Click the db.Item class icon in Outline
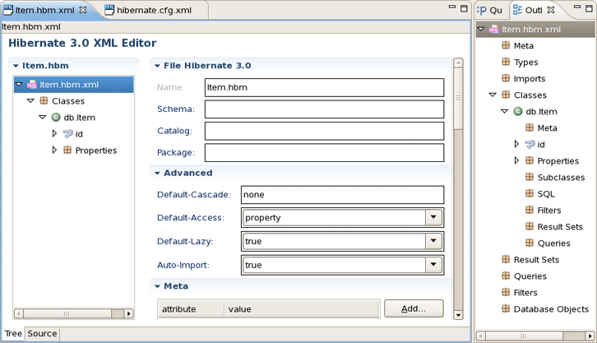Screen dimensions: 597x343 pyautogui.click(x=518, y=112)
